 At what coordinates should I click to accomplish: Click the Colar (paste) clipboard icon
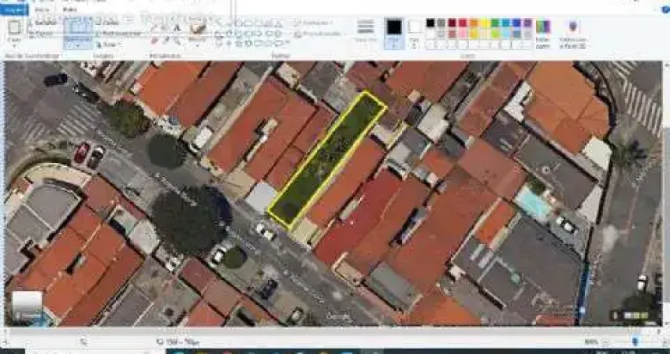14,28
